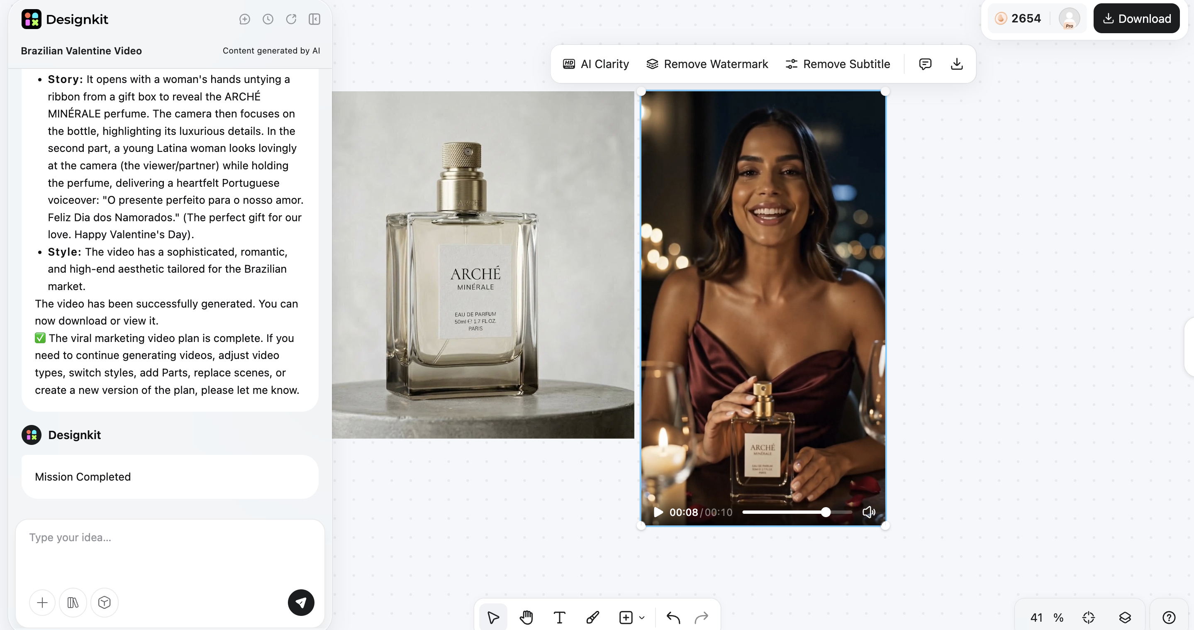Check the 2654 credits balance
1194x630 pixels.
tap(1018, 19)
